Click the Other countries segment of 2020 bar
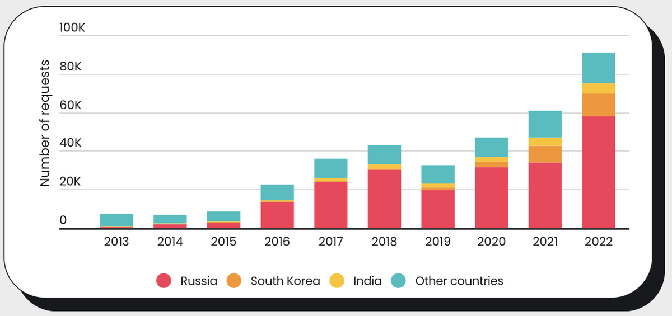The height and width of the screenshot is (316, 672). (492, 147)
